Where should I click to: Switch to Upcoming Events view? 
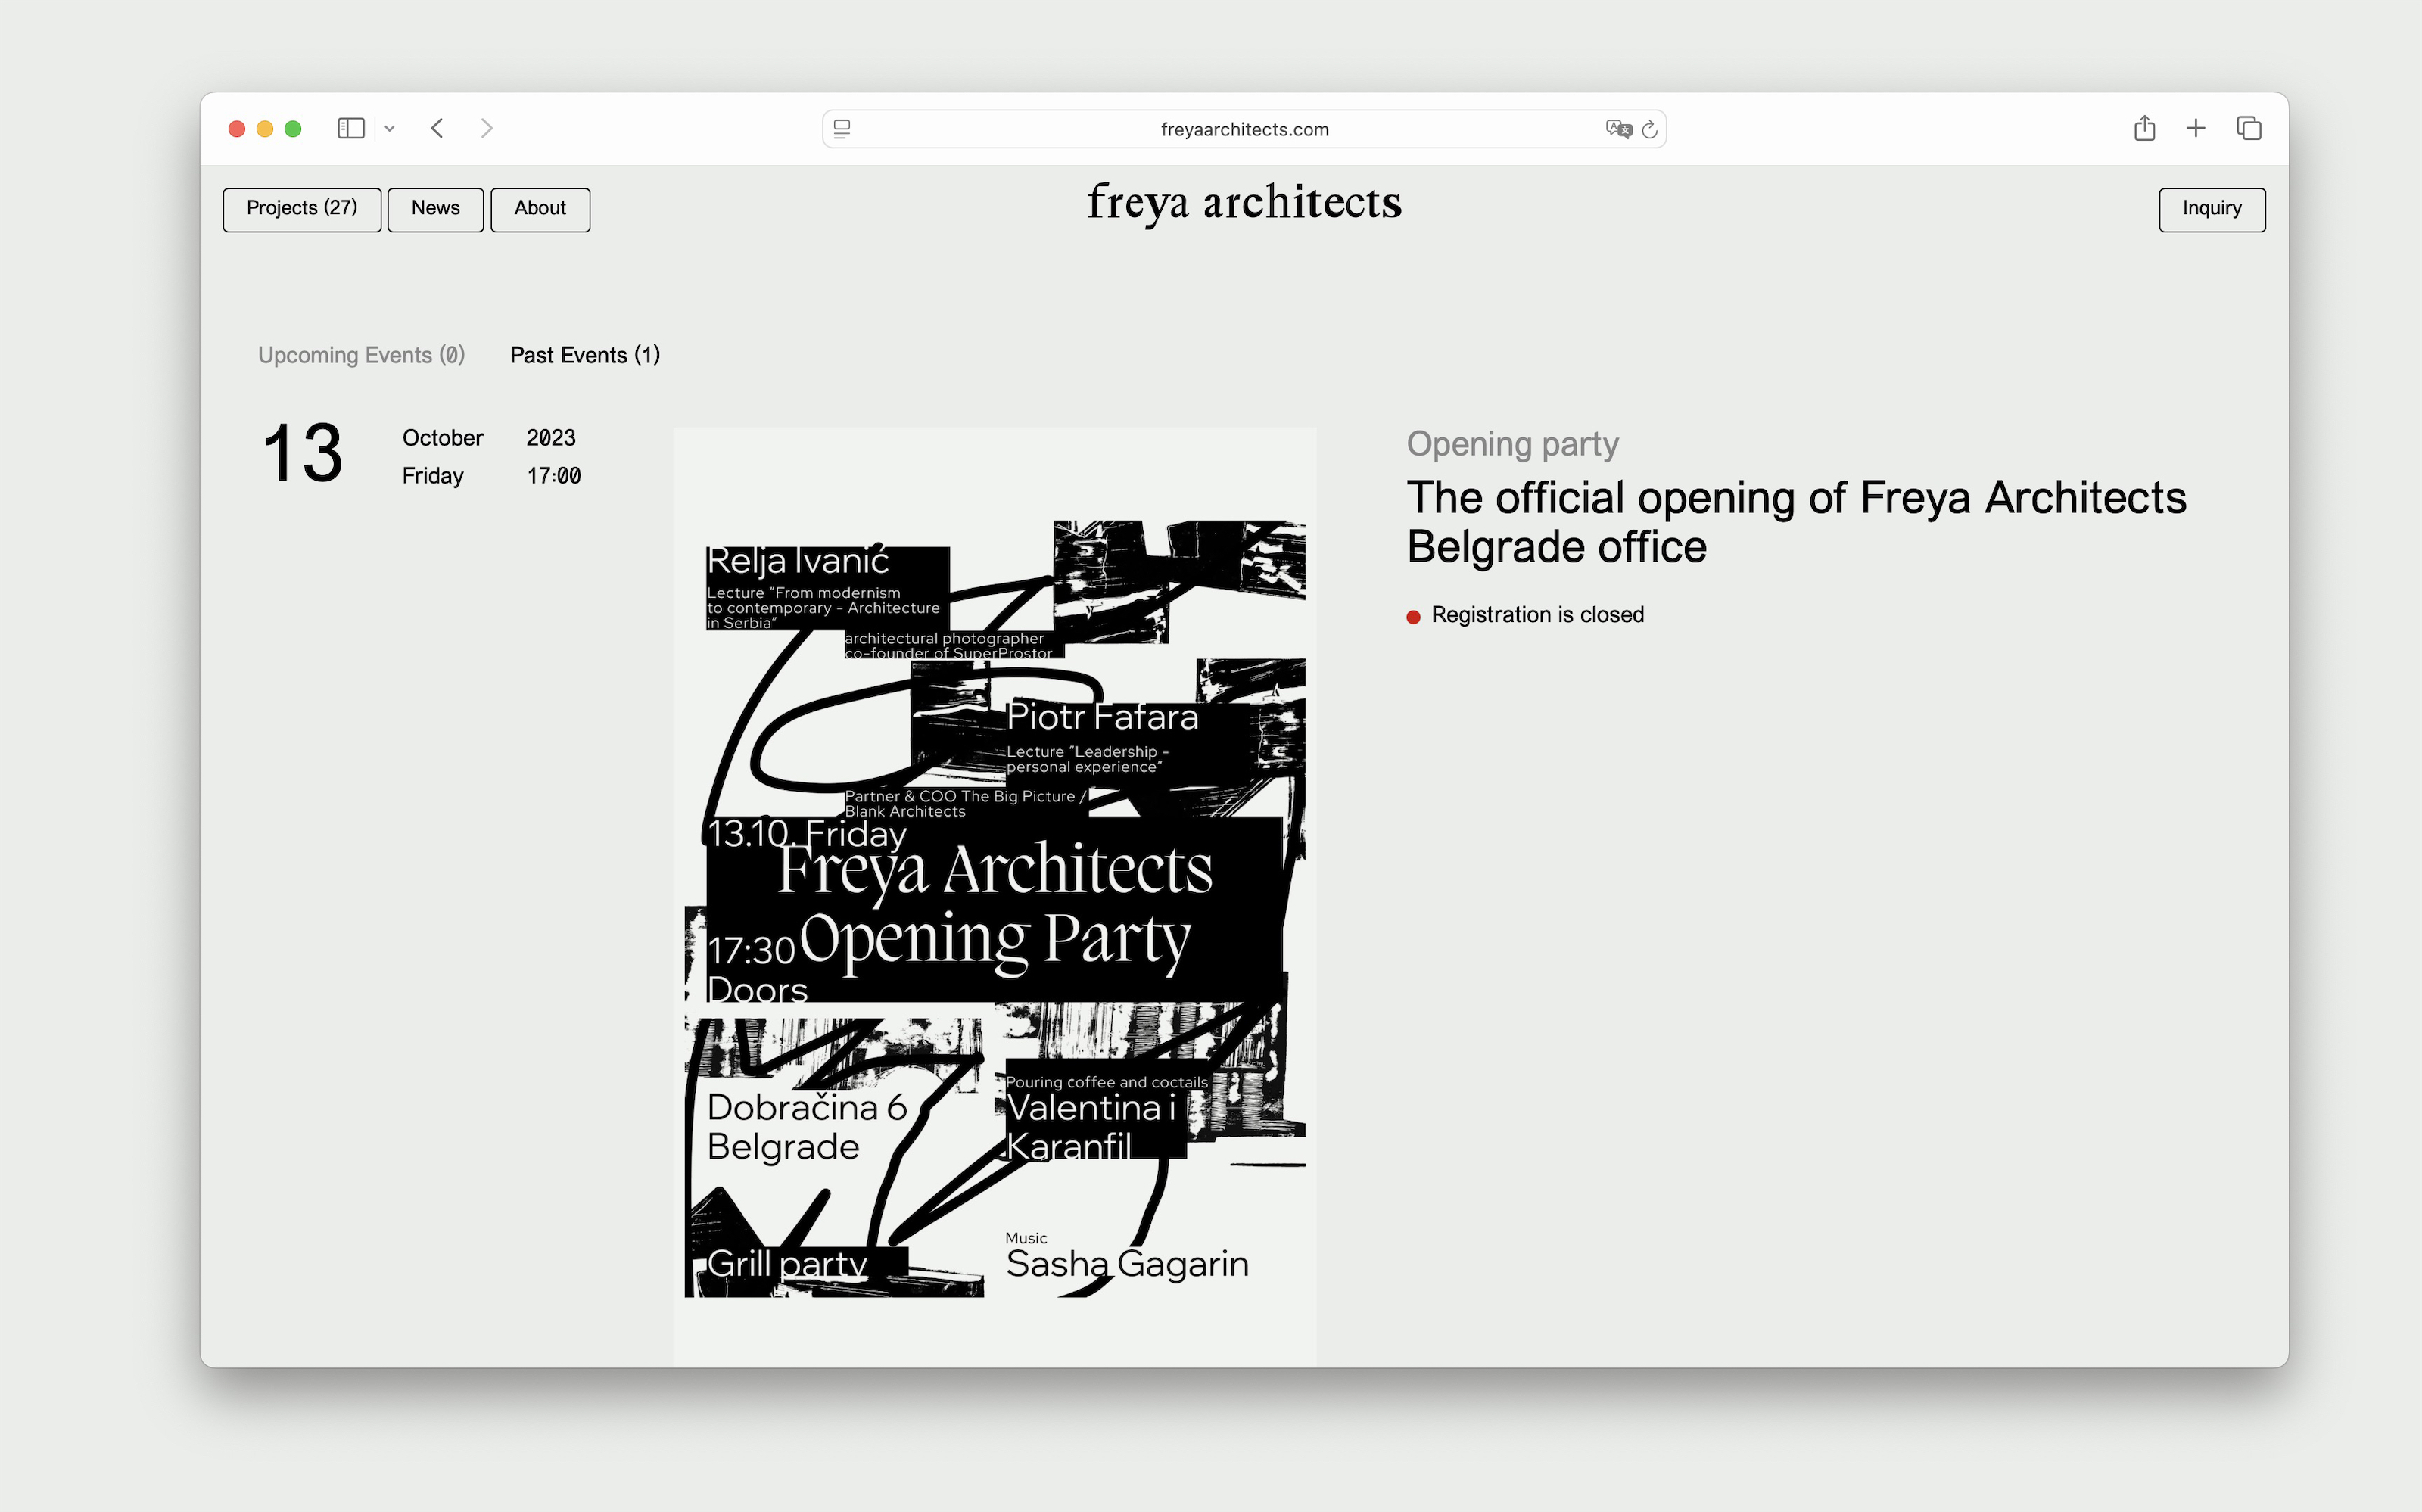coord(361,355)
